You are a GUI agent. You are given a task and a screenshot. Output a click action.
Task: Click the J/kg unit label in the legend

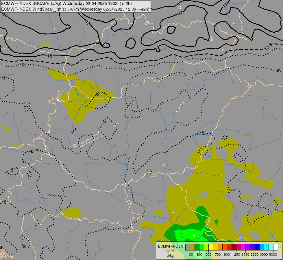click(x=170, y=256)
